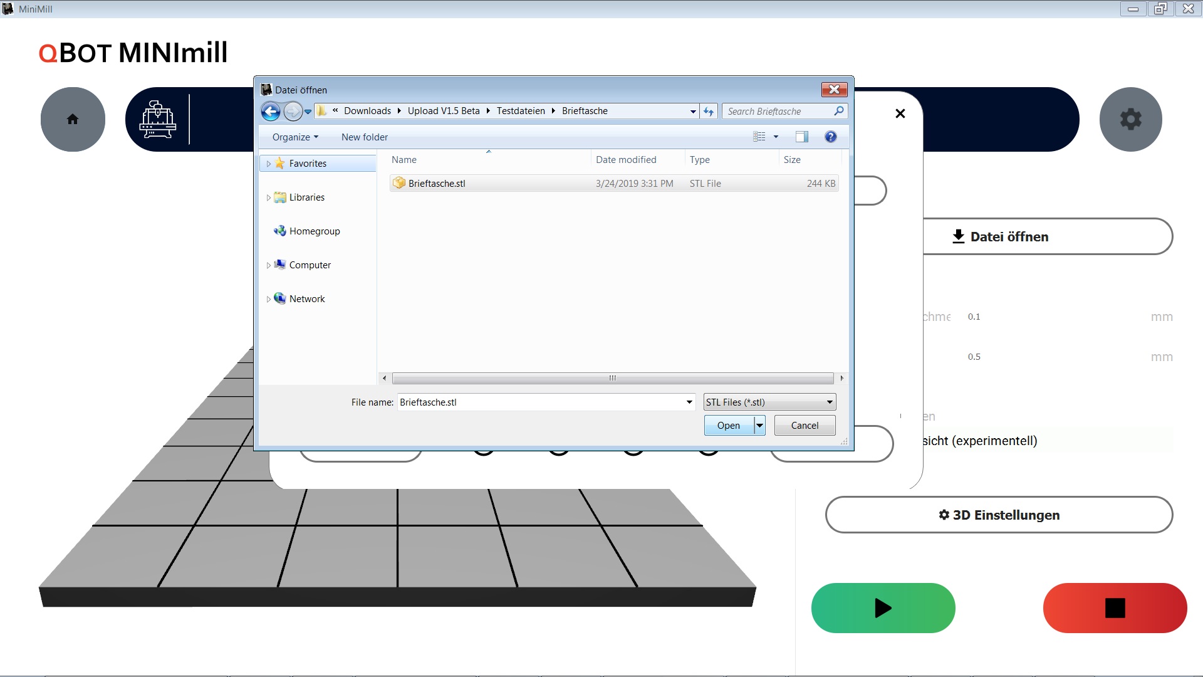
Task: Open File name history dropdown
Action: (689, 402)
